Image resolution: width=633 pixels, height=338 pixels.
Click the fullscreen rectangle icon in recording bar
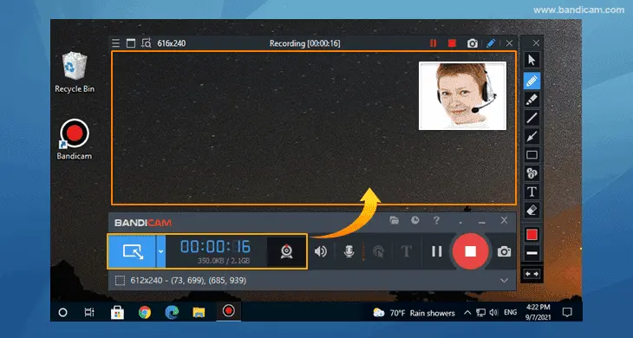tap(131, 43)
